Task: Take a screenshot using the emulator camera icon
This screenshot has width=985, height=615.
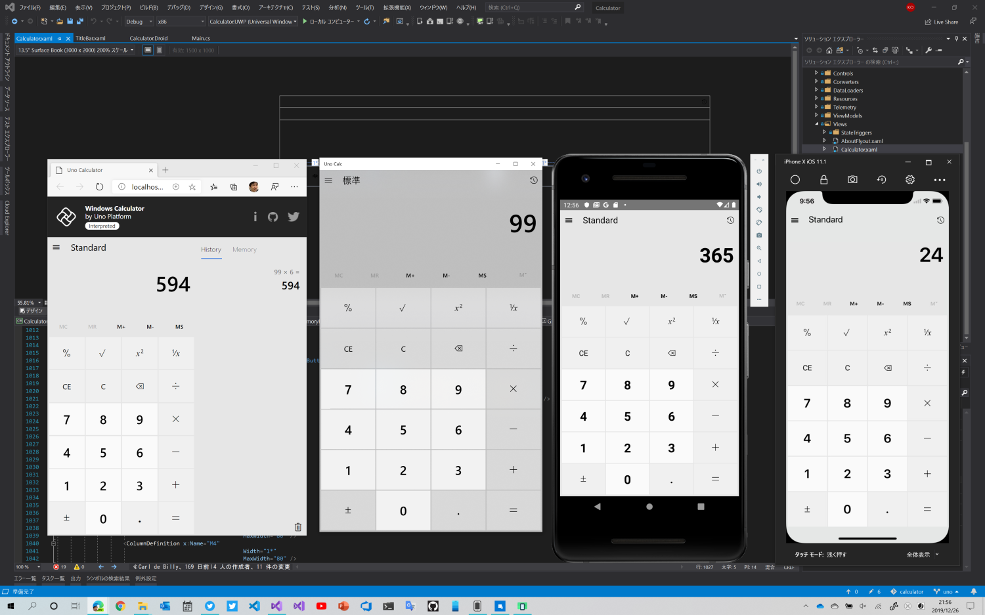Action: (759, 234)
